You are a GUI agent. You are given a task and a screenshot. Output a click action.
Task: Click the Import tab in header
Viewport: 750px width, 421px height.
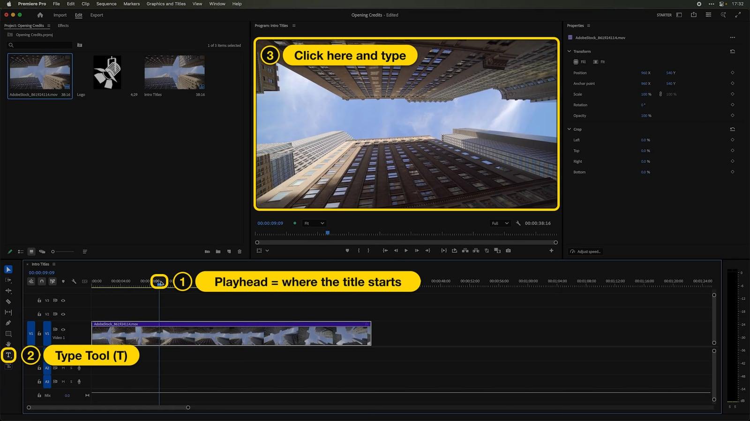tap(60, 15)
